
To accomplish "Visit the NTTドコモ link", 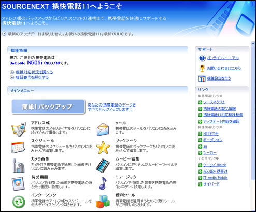I will (x=211, y=134).
